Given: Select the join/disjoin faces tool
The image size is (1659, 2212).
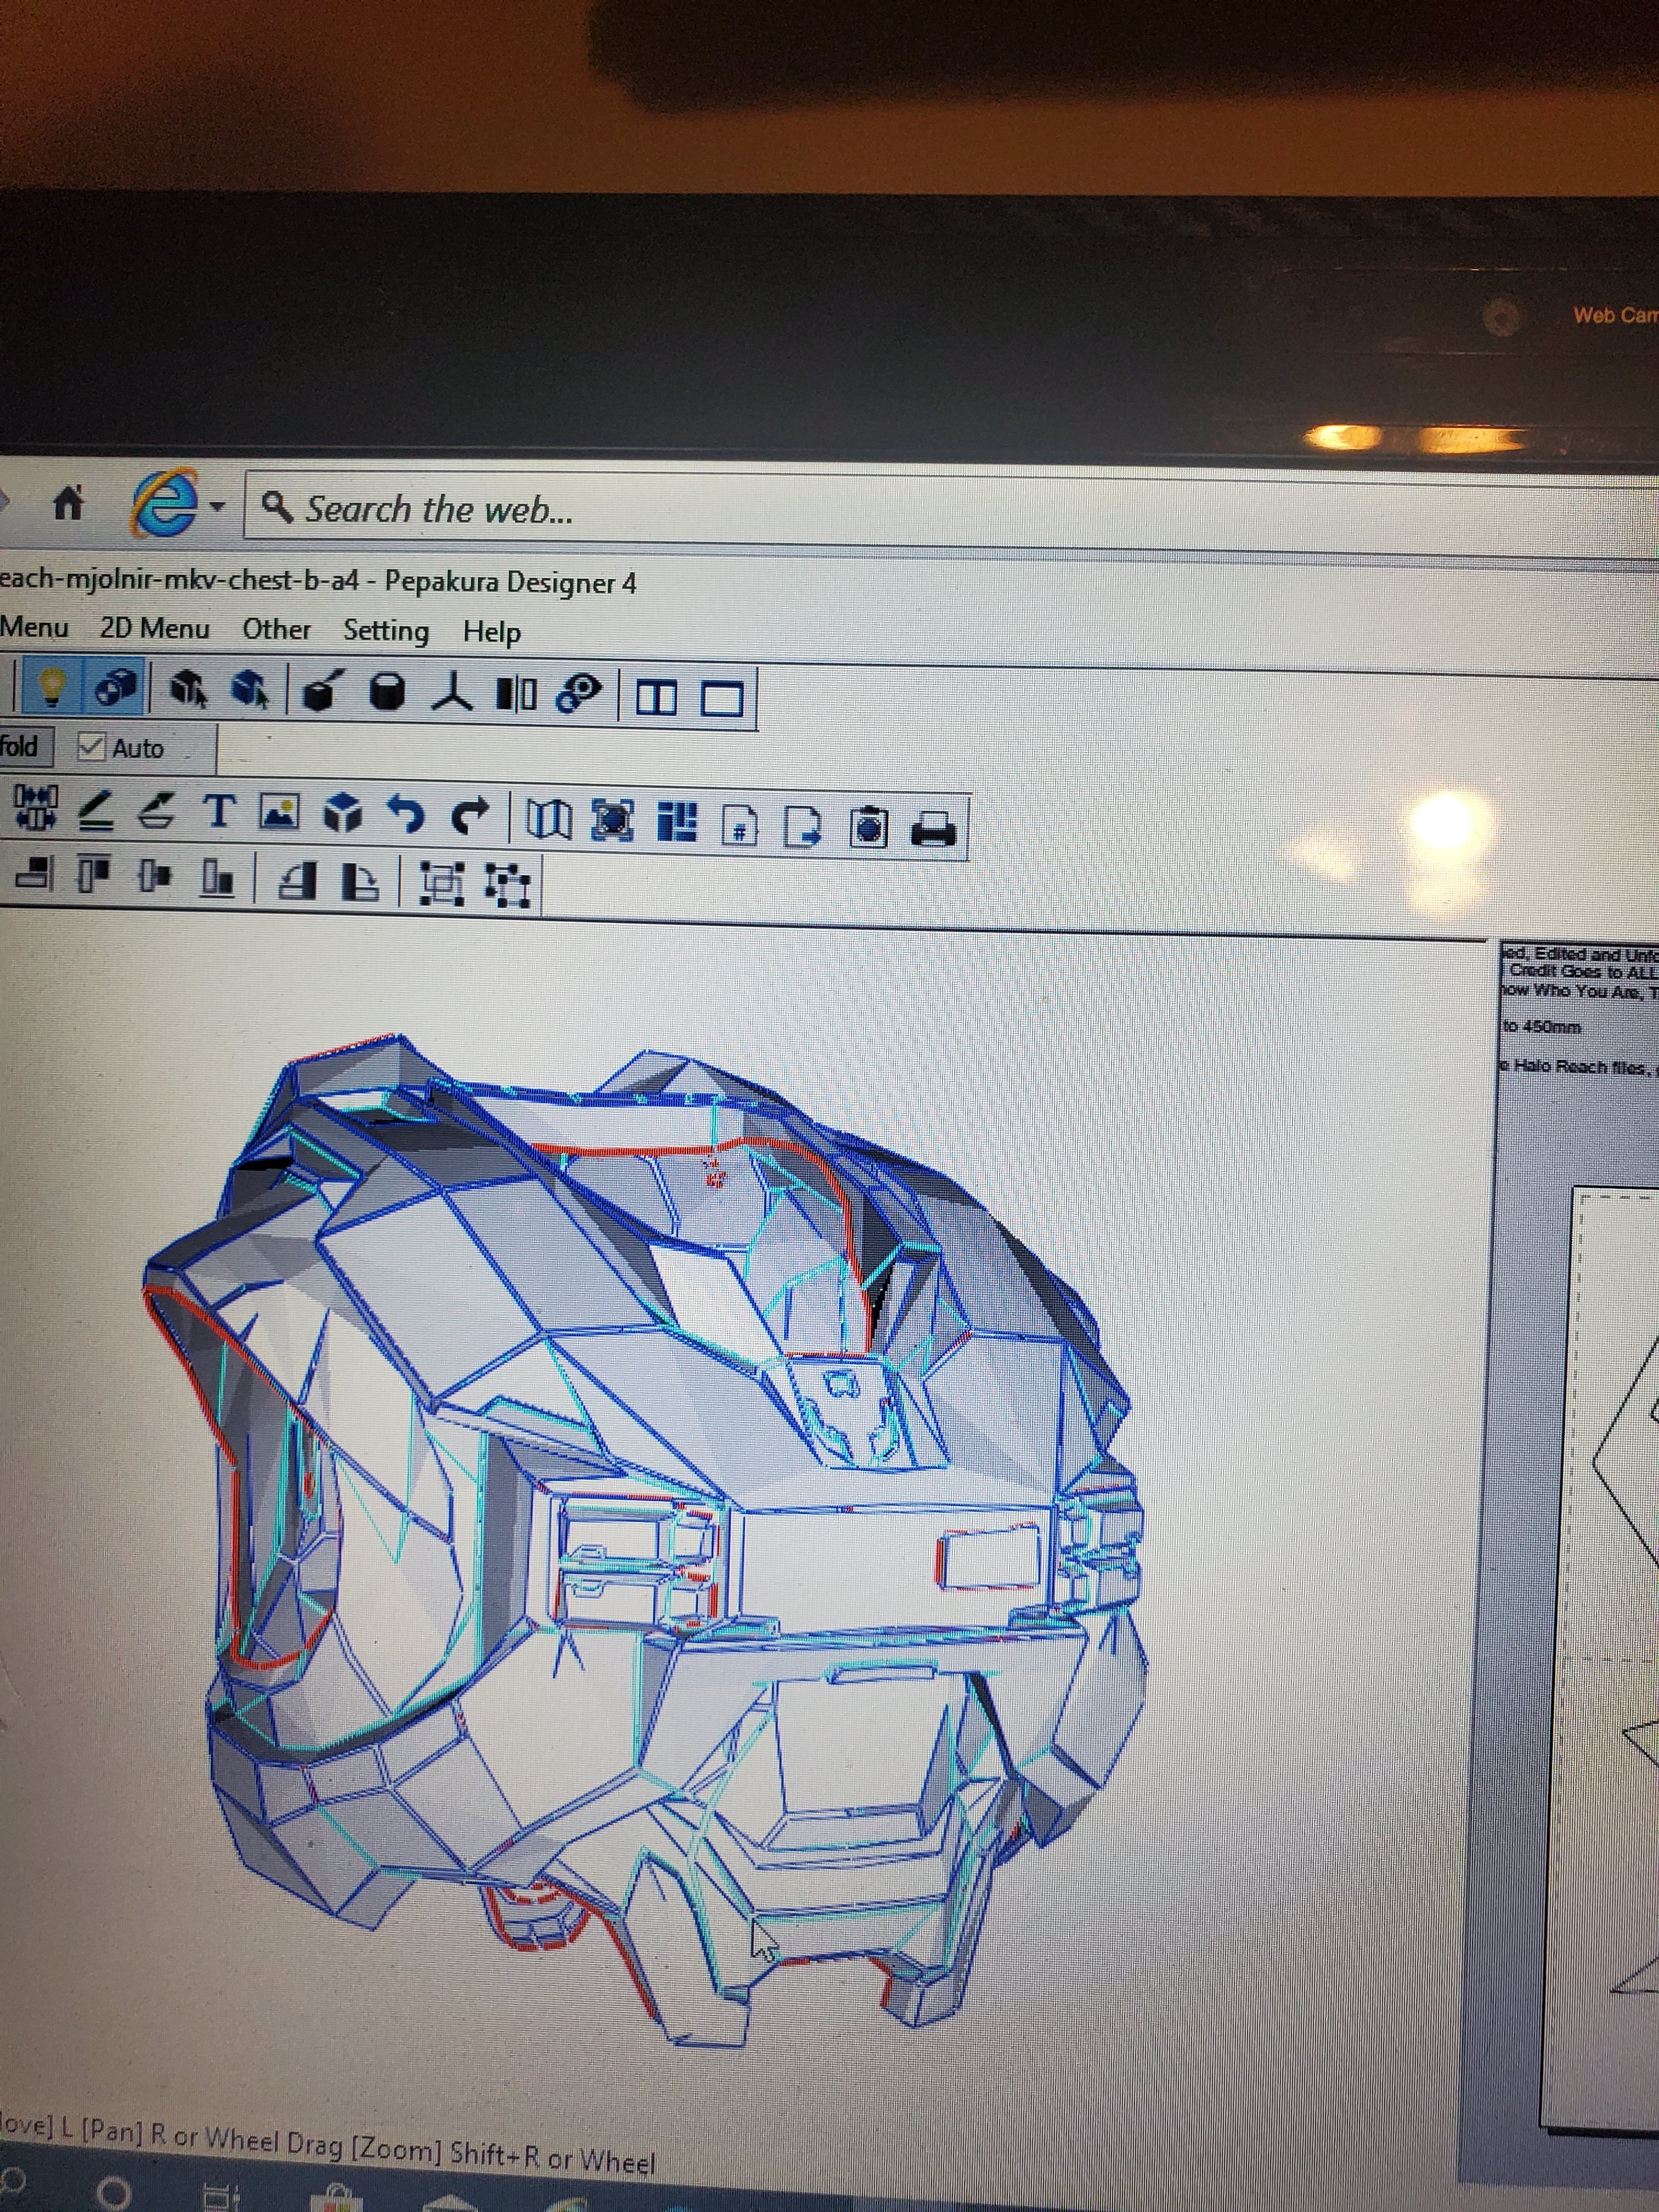Looking at the screenshot, I should pyautogui.click(x=35, y=808).
